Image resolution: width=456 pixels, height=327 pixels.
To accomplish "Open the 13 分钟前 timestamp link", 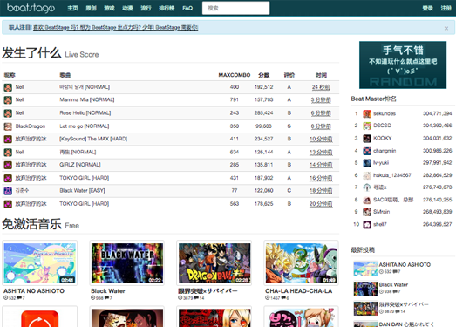I will pos(321,152).
